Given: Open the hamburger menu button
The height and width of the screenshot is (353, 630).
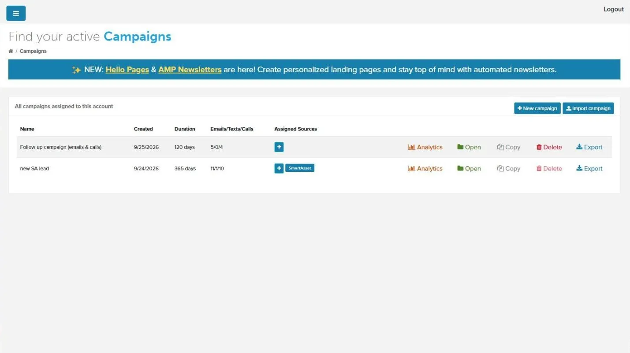Looking at the screenshot, I should [x=16, y=13].
